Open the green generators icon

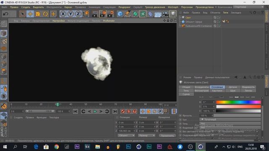click(135, 14)
